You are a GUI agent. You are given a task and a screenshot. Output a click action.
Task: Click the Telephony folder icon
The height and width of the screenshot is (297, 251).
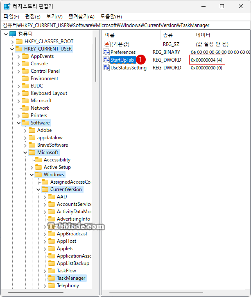point(52,285)
